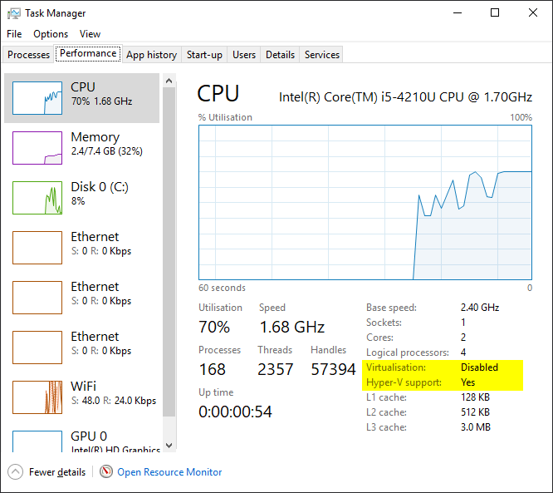Viewport: 553px width, 493px height.
Task: Select the CPU mini graph thumbnail
Action: click(x=37, y=98)
